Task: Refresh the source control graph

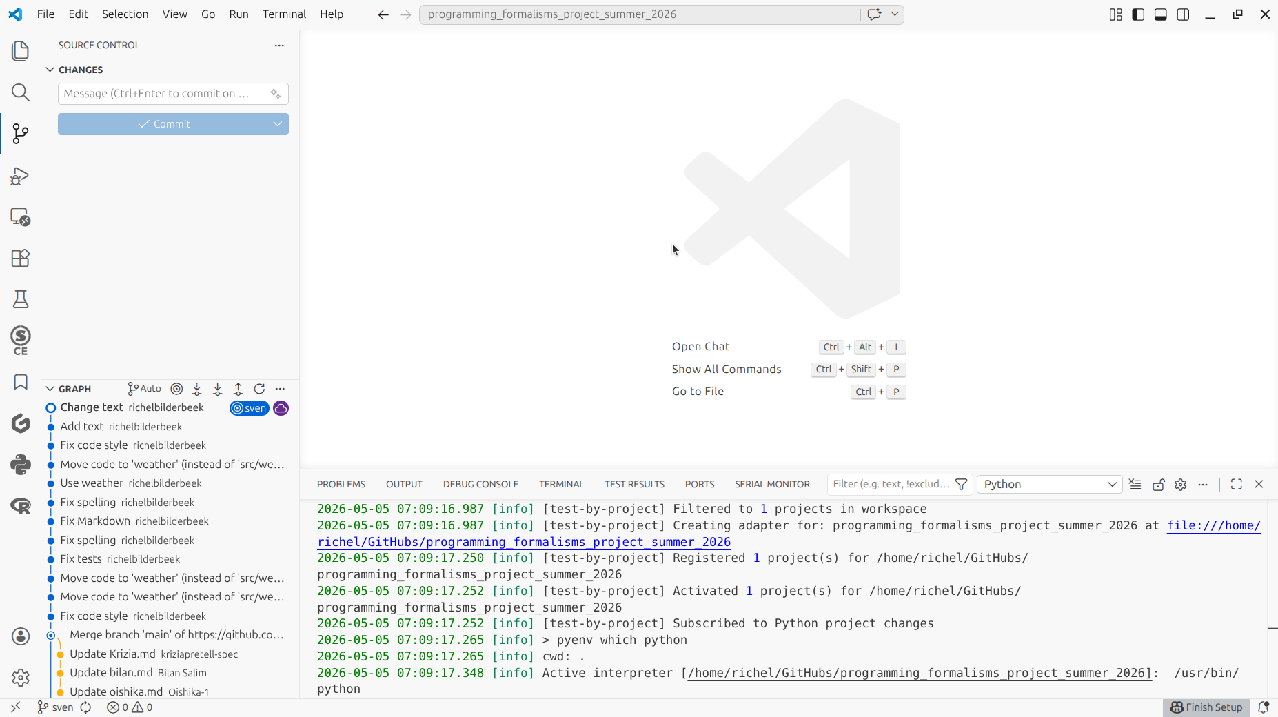Action: click(259, 389)
